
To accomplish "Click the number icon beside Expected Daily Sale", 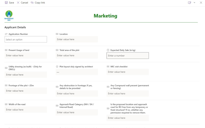I will pyautogui.click(x=108, y=50).
